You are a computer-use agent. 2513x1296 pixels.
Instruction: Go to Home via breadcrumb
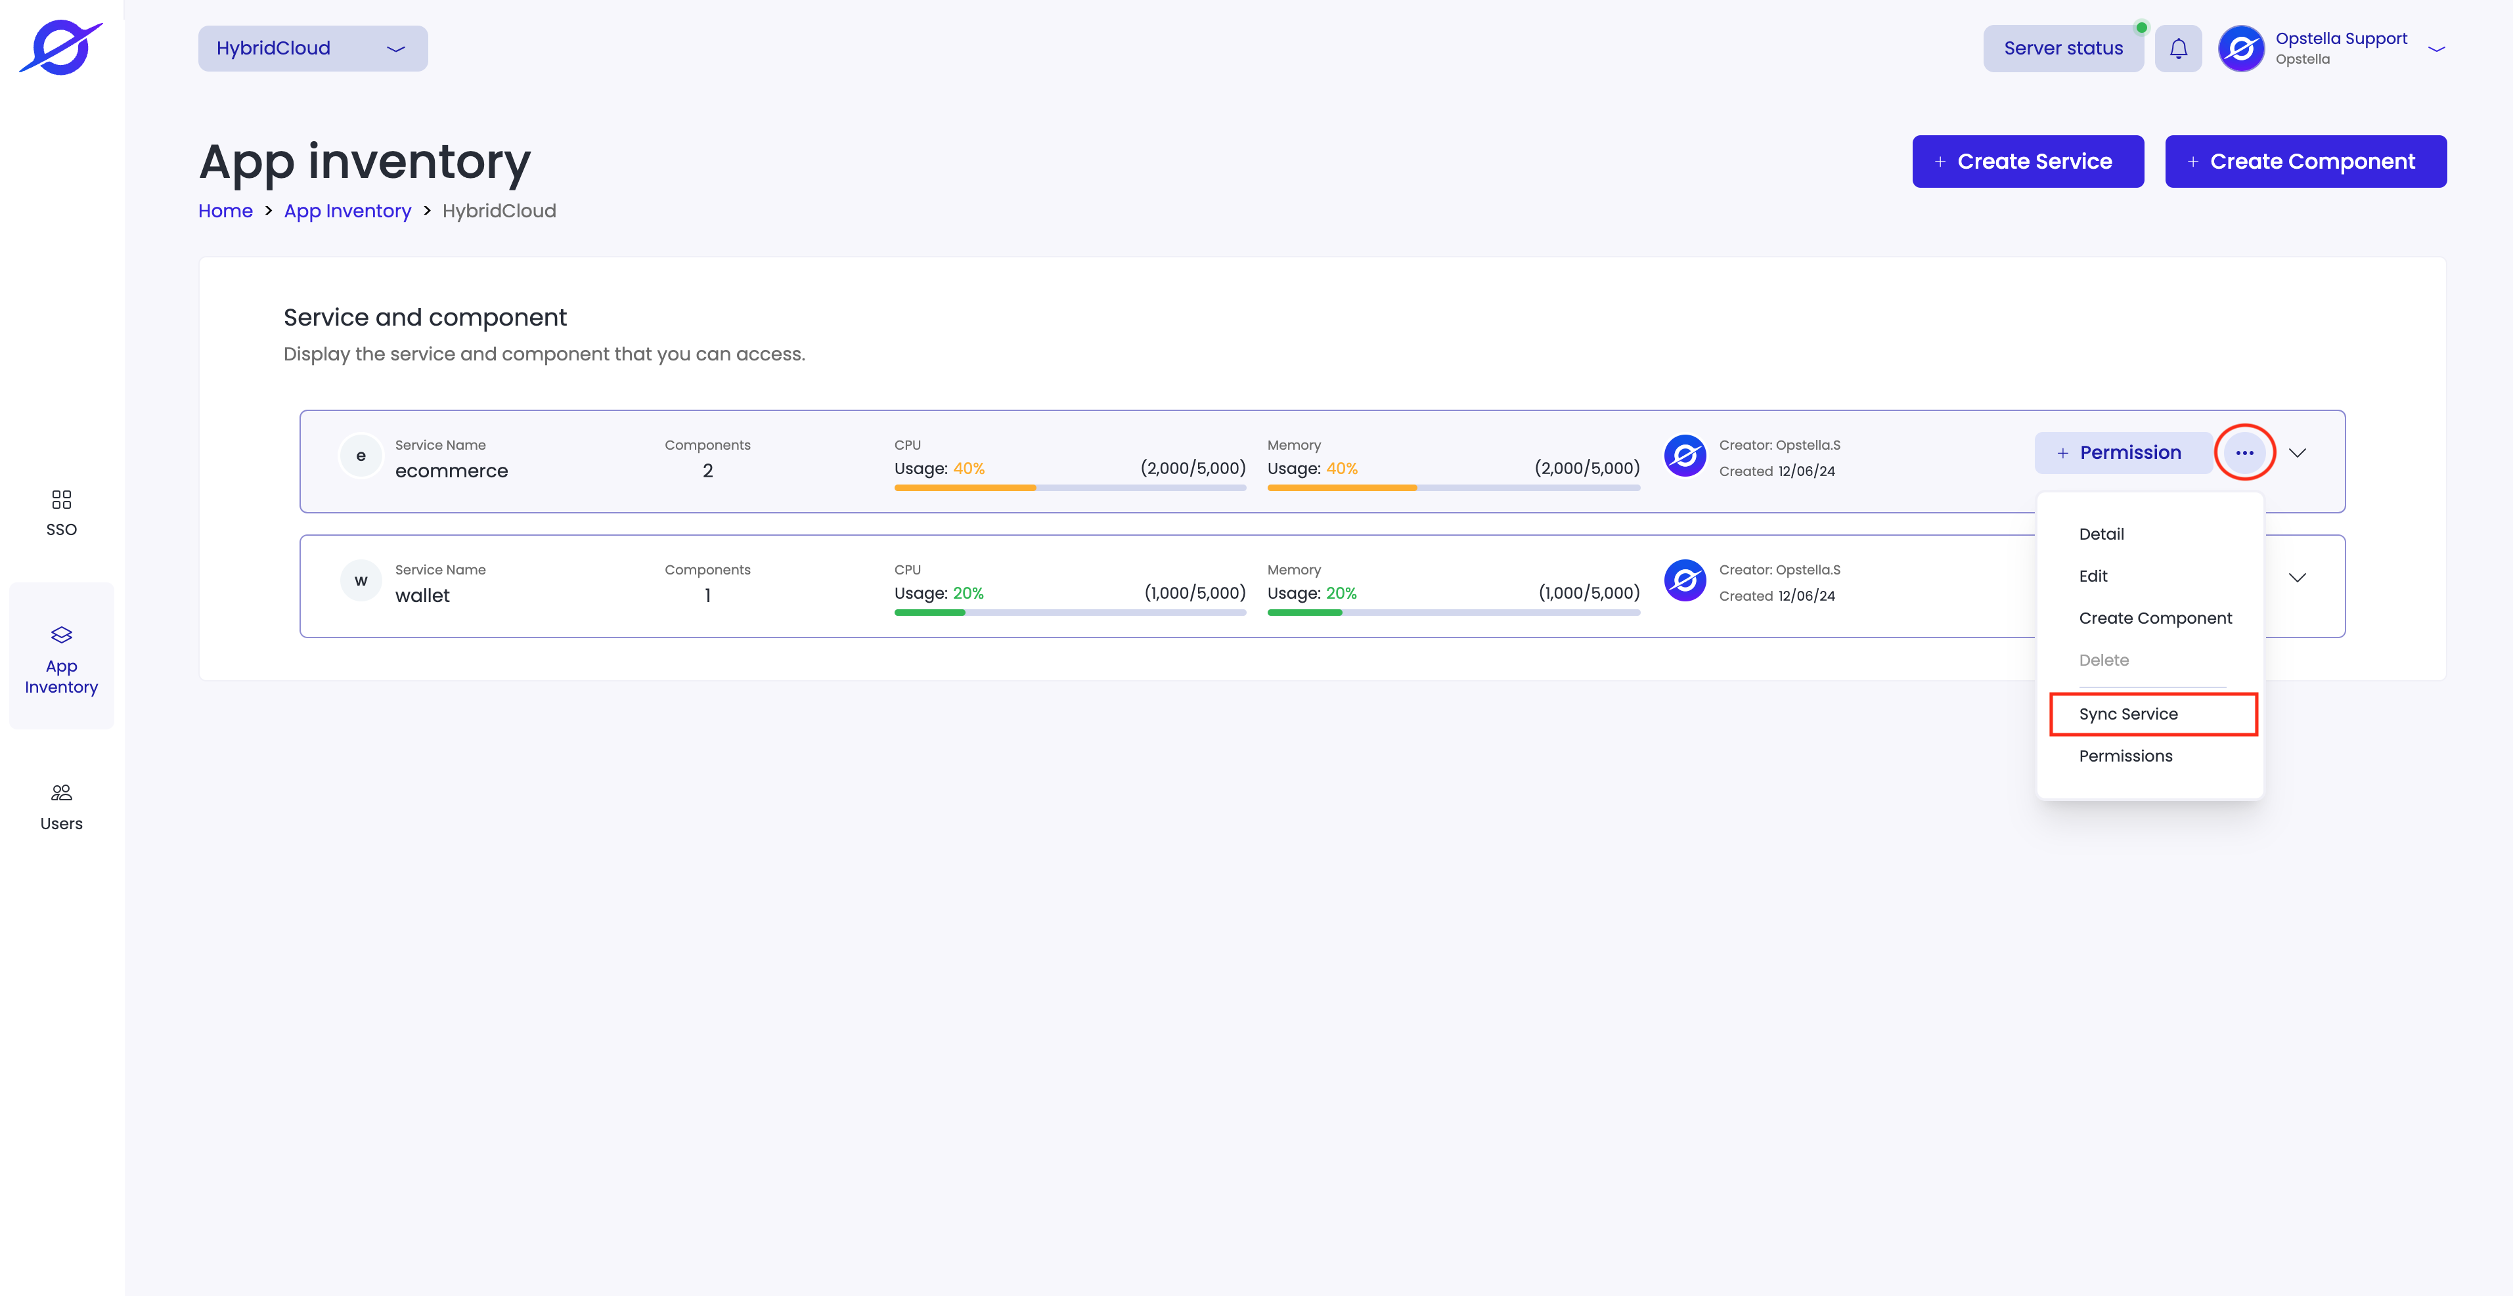(225, 211)
